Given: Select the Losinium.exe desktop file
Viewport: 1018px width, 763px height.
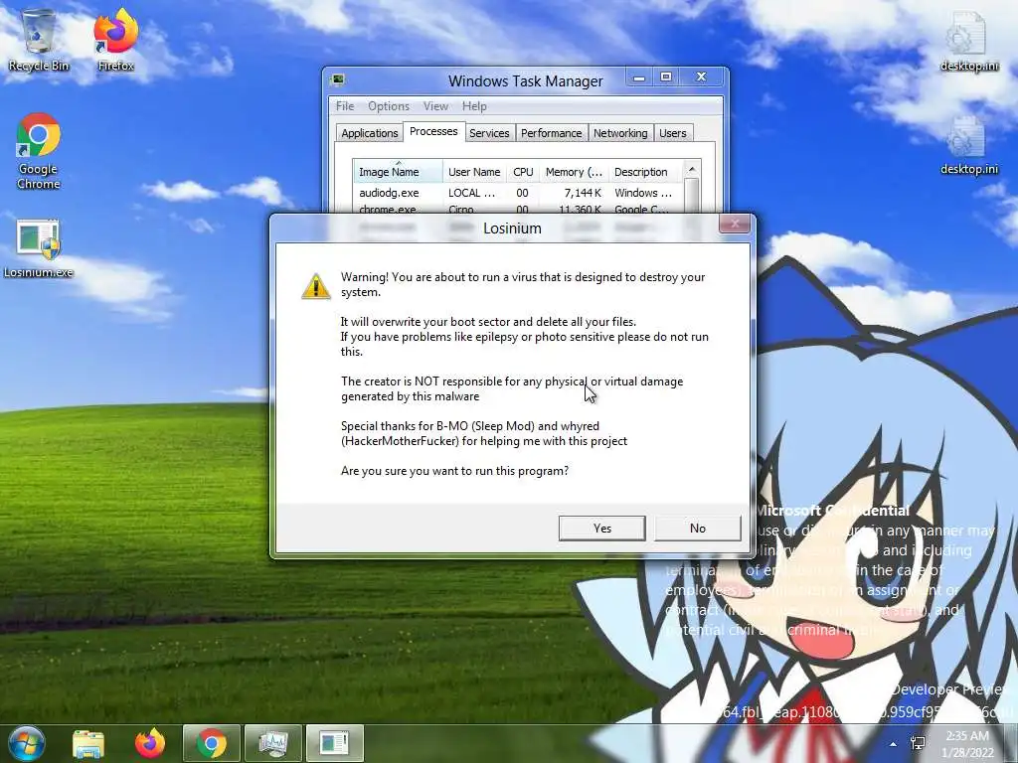Looking at the screenshot, I should [39, 249].
